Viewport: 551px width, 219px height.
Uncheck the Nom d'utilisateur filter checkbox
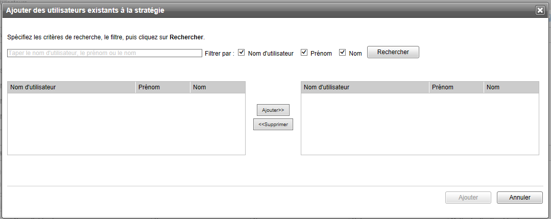[x=242, y=53]
